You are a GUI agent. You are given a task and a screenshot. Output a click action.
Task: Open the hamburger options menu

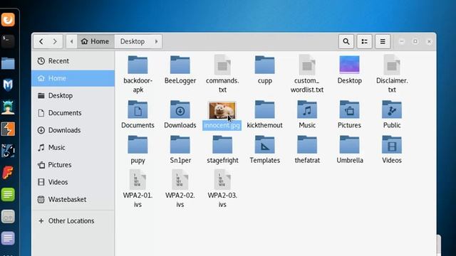pyautogui.click(x=383, y=41)
